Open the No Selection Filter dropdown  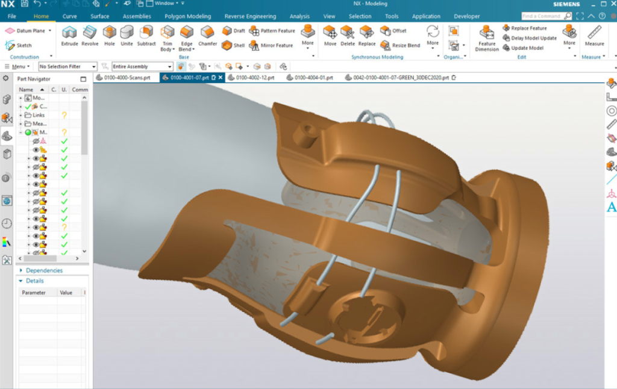[x=67, y=67]
